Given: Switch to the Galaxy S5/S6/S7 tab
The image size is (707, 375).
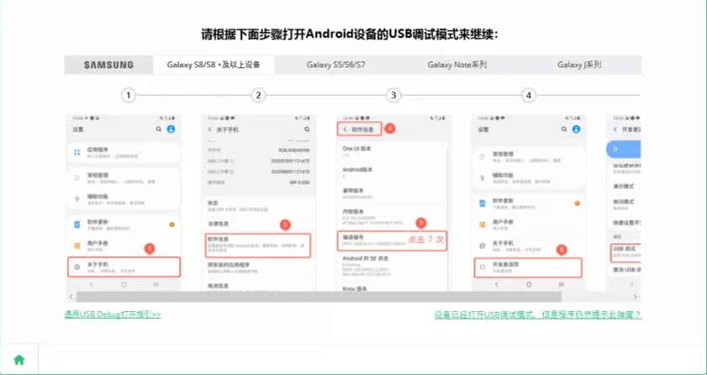Looking at the screenshot, I should tap(336, 65).
